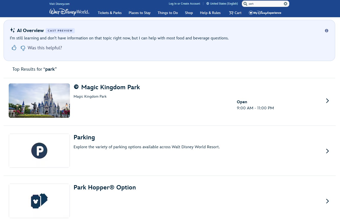Click the 'Was this helpful?' text

(45, 48)
